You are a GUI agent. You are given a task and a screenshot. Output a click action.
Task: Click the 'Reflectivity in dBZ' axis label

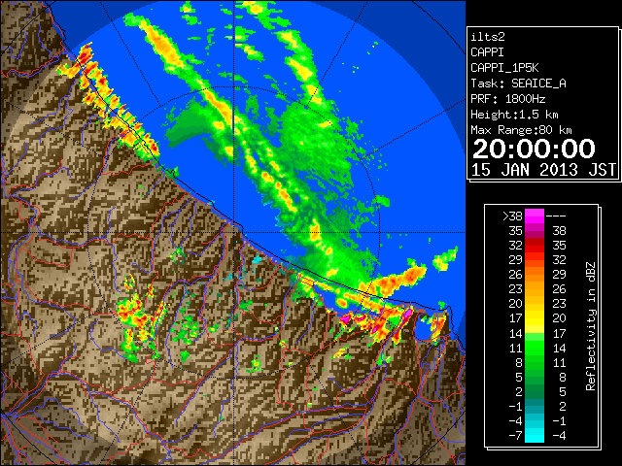[x=591, y=326]
